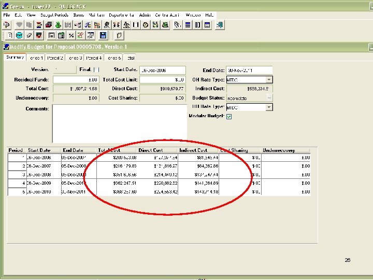Screen dimensions: 373x280
Task: Click the green money bag toolbar icon
Action: click(58, 25)
